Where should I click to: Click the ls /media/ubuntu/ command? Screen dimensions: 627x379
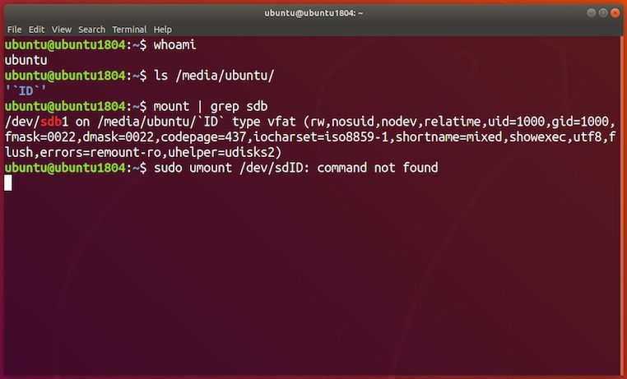pyautogui.click(x=214, y=76)
